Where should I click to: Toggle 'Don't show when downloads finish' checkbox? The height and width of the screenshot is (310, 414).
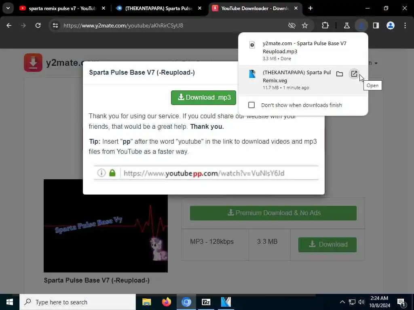pos(251,105)
